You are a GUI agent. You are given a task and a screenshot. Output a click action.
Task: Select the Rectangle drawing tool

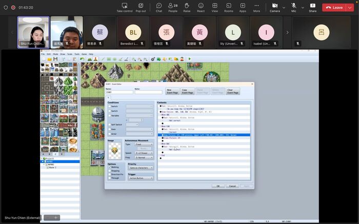point(109,59)
